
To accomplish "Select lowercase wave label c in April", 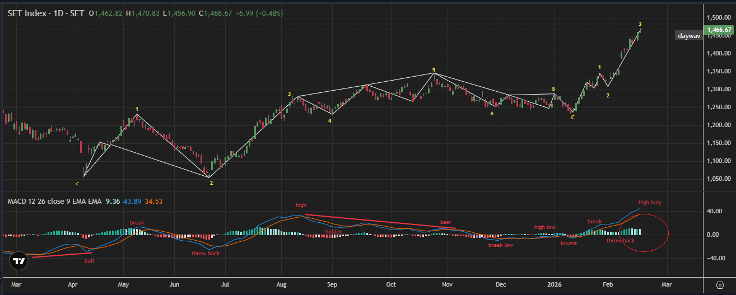I will (77, 183).
